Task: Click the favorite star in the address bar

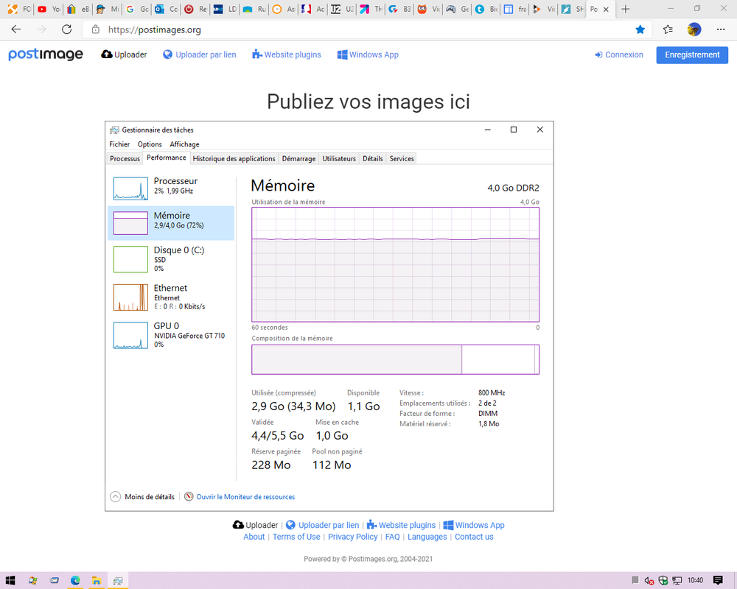Action: click(640, 29)
